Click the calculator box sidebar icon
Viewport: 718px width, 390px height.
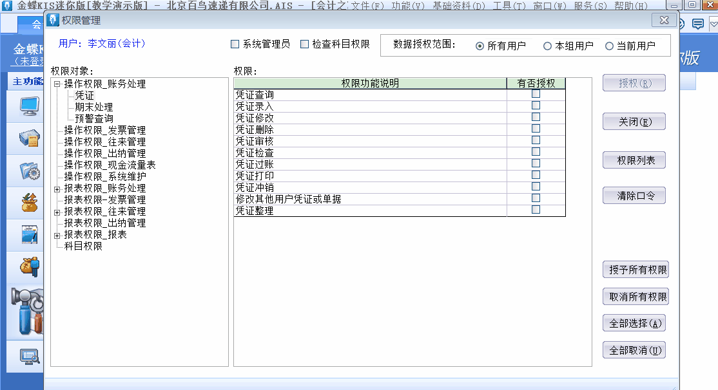(28, 138)
